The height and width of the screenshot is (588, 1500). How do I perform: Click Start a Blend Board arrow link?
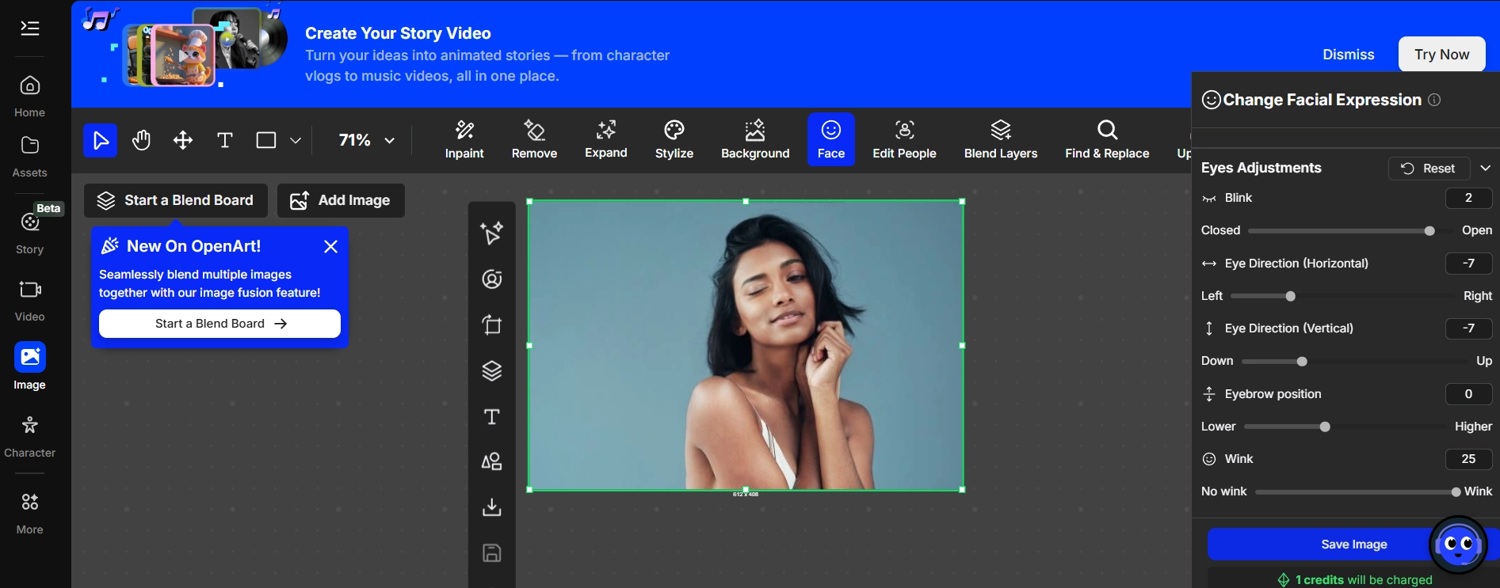pyautogui.click(x=219, y=323)
